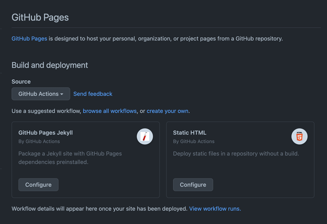
Task: Click 'By GitHub Actions' under Static HTML
Action: point(194,141)
